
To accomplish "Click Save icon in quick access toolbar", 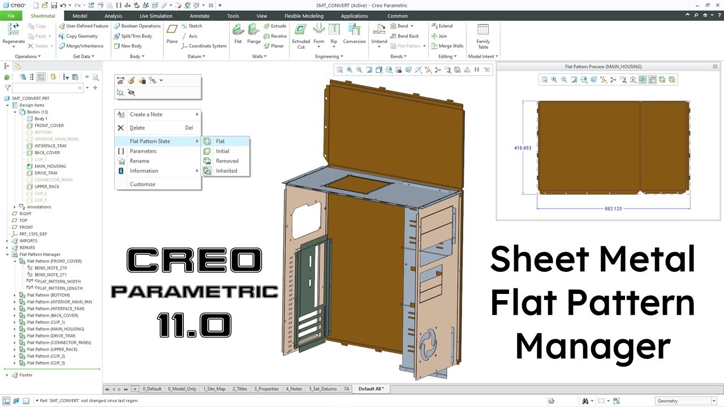I will (x=54, y=5).
